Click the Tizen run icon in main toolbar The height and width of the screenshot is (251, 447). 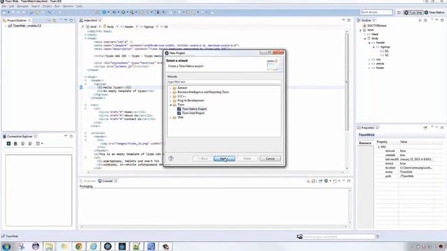tap(104, 13)
